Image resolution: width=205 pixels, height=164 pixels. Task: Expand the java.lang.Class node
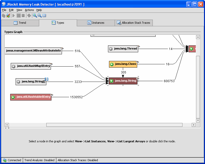(112, 64)
